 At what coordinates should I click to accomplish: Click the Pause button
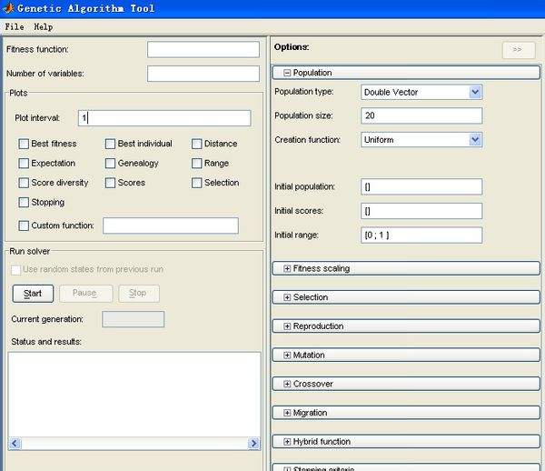pyautogui.click(x=86, y=294)
